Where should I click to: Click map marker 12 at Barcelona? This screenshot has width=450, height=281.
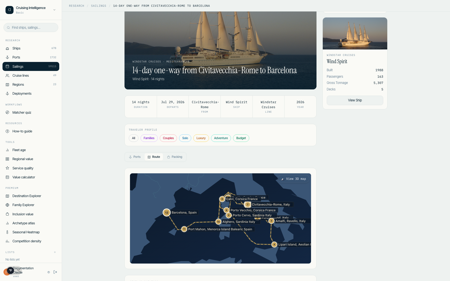coord(166,213)
